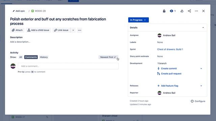Viewport: 216px width, 121px height.
Task: Click the Attach button
Action: click(x=17, y=30)
